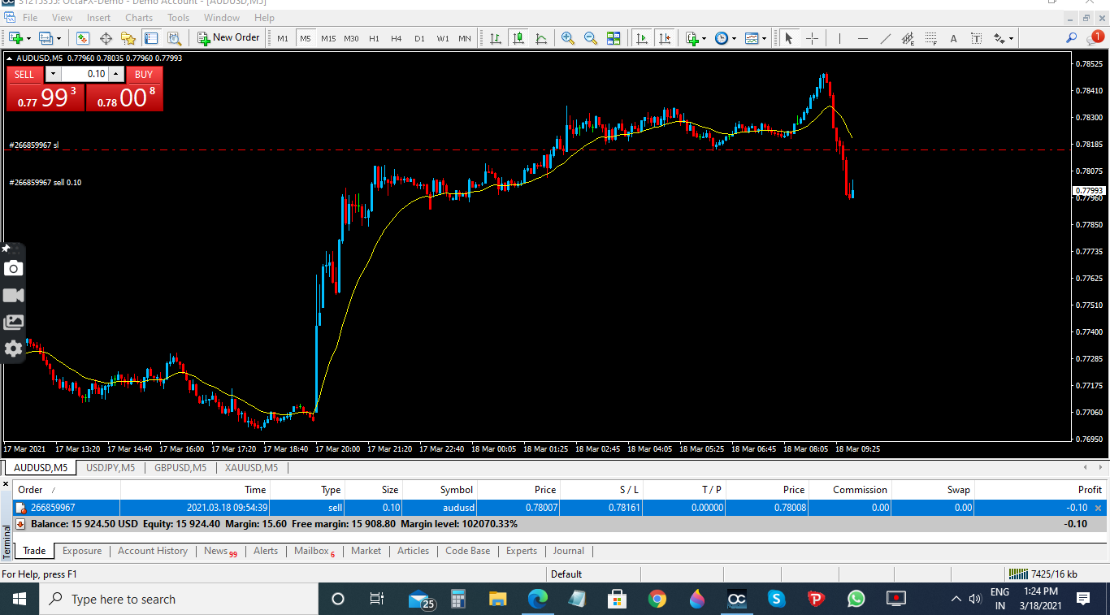The width and height of the screenshot is (1110, 615).
Task: Expand the Arrows dropdown arrow
Action: (1012, 38)
